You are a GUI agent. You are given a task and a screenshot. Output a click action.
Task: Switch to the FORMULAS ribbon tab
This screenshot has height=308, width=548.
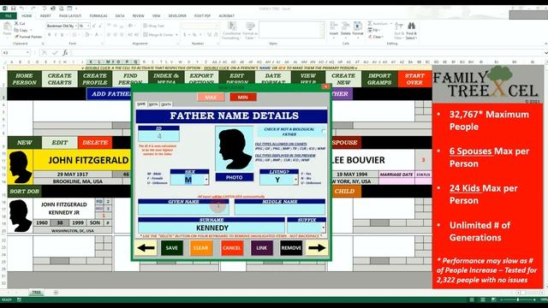(98, 15)
